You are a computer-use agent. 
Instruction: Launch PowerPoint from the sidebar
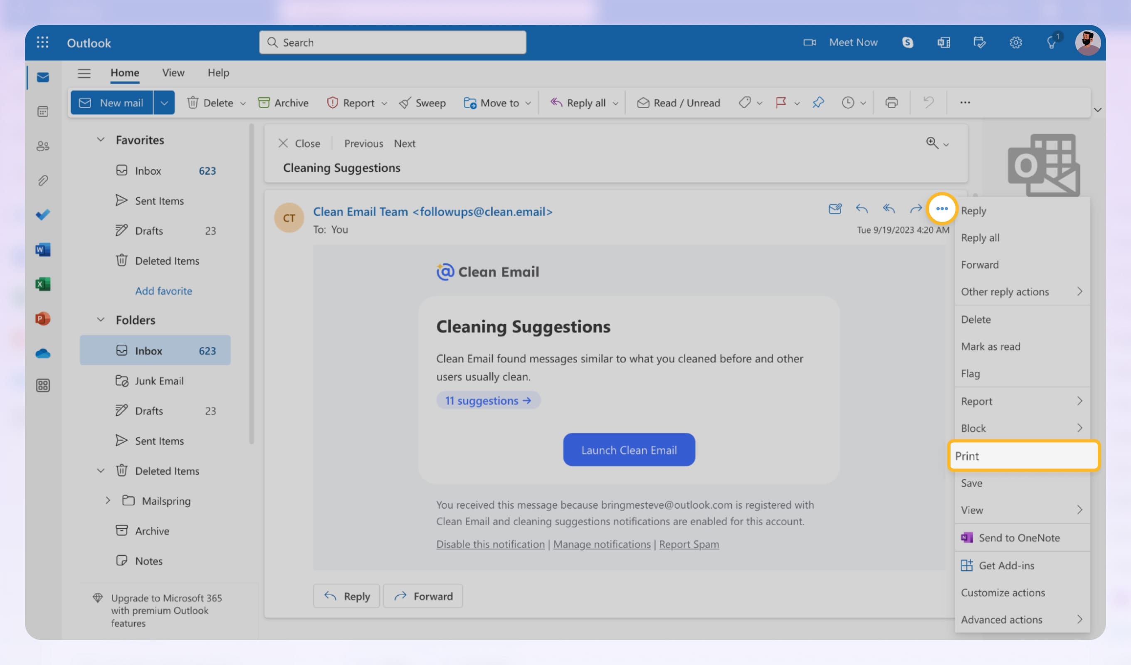coord(43,319)
